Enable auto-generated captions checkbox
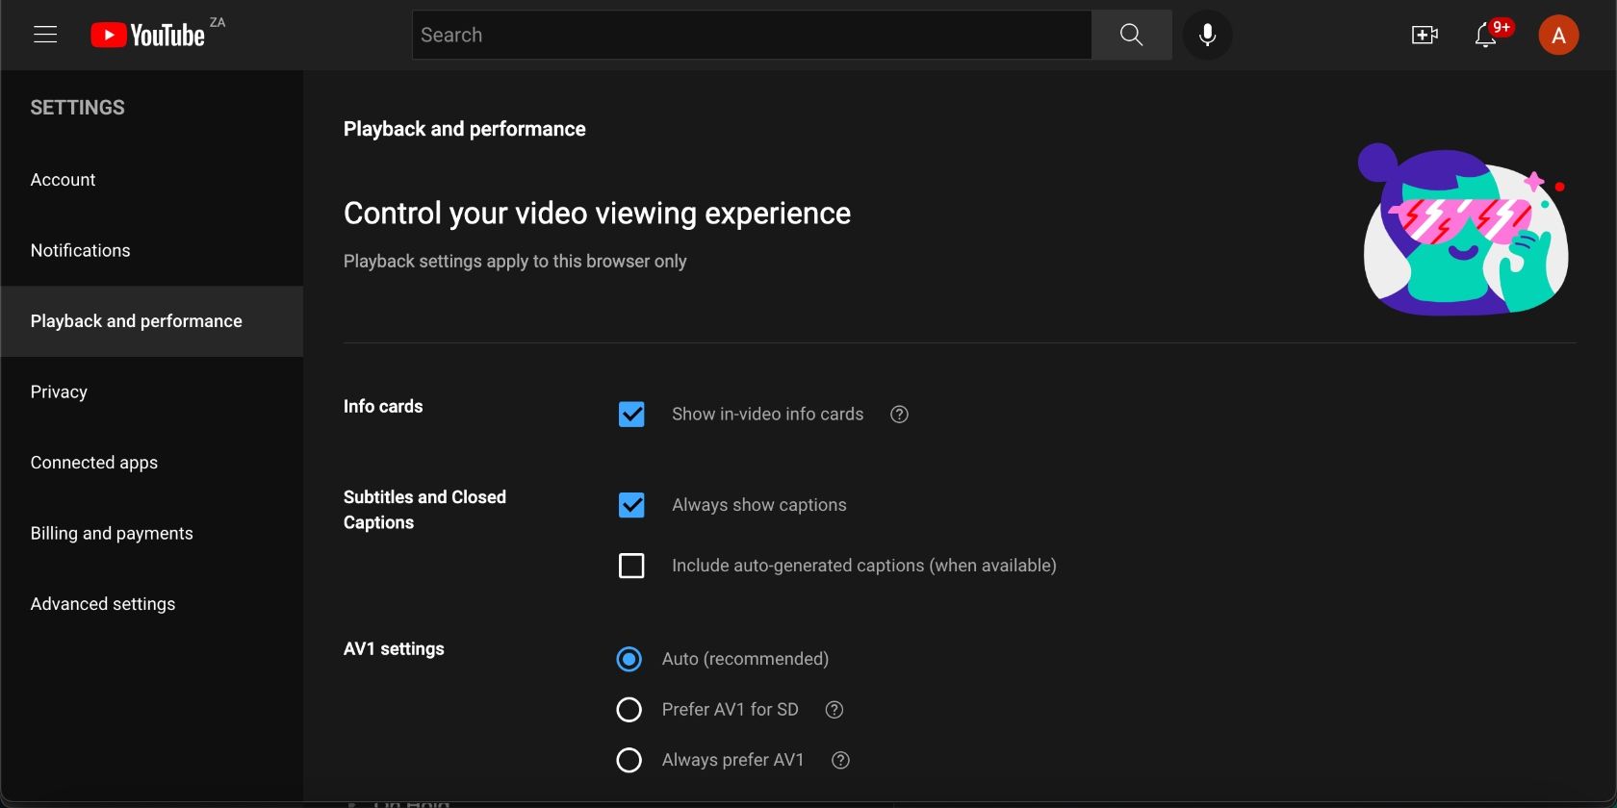Screen dimensions: 1617x808 (x=631, y=566)
